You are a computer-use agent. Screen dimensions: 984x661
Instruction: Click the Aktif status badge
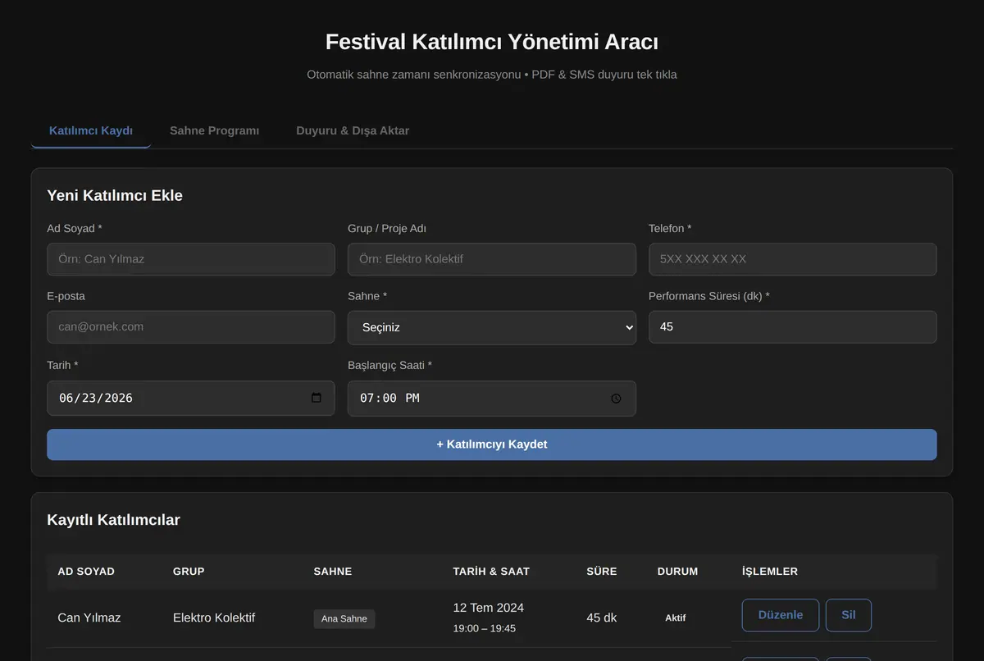676,618
